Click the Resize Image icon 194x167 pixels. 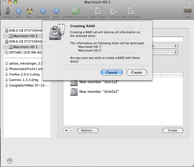point(131,11)
